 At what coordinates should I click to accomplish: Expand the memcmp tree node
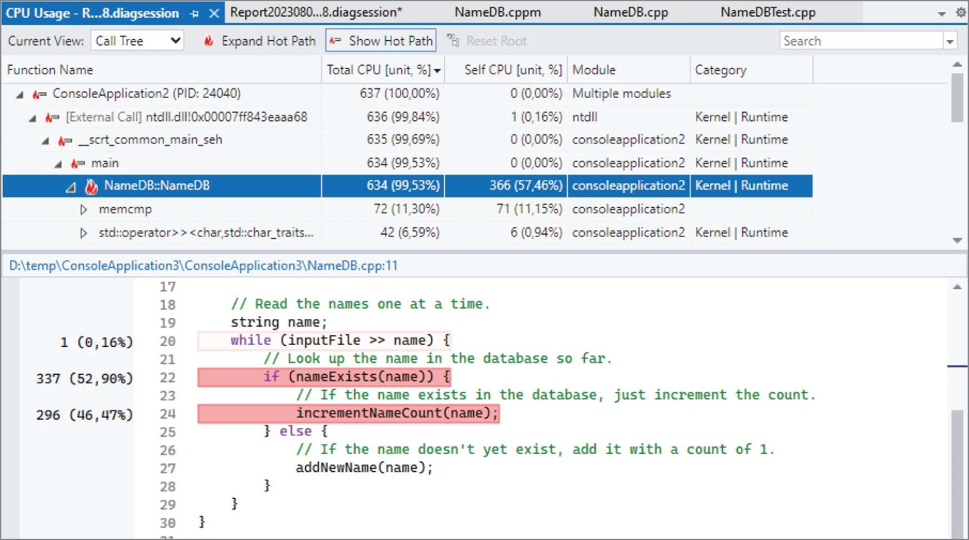[84, 209]
